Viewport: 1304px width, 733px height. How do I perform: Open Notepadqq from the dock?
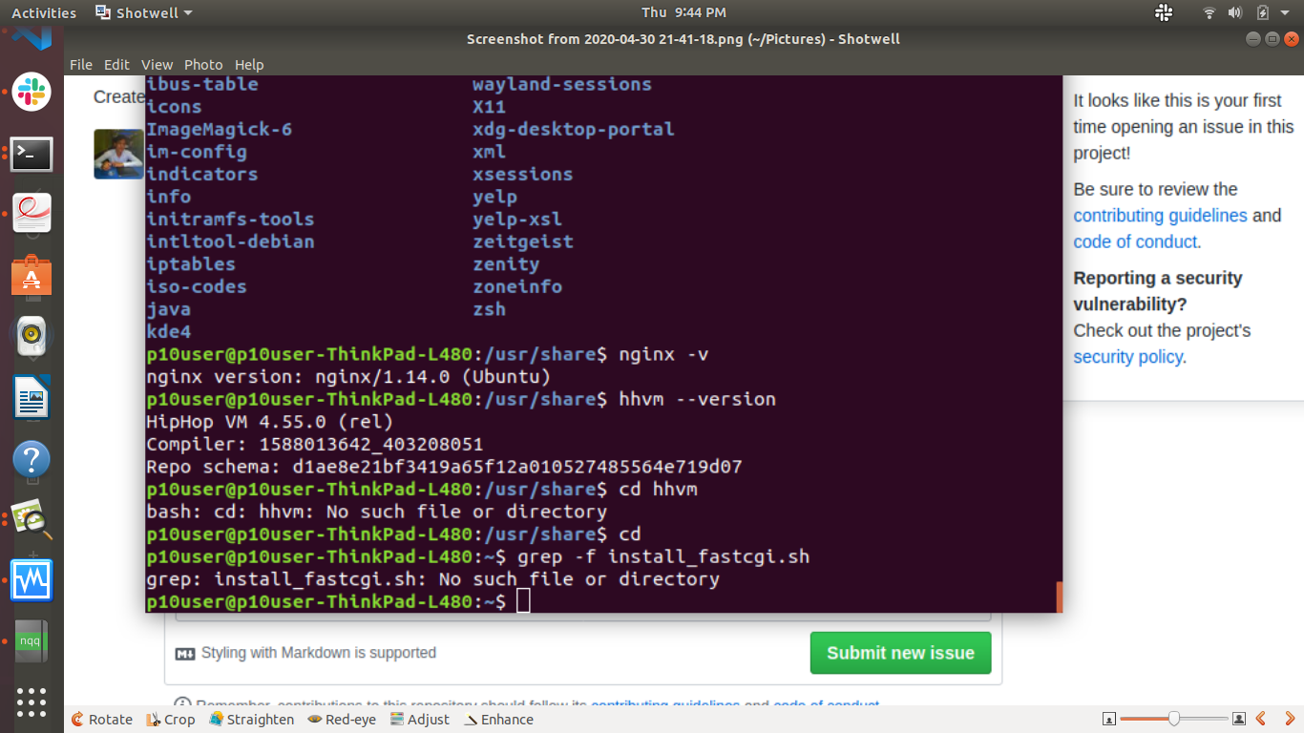pyautogui.click(x=32, y=640)
